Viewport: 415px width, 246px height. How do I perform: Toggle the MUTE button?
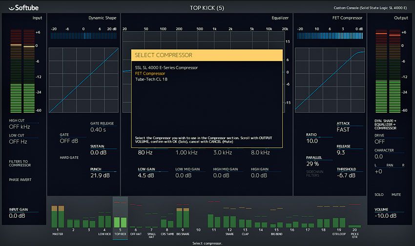[396, 195]
